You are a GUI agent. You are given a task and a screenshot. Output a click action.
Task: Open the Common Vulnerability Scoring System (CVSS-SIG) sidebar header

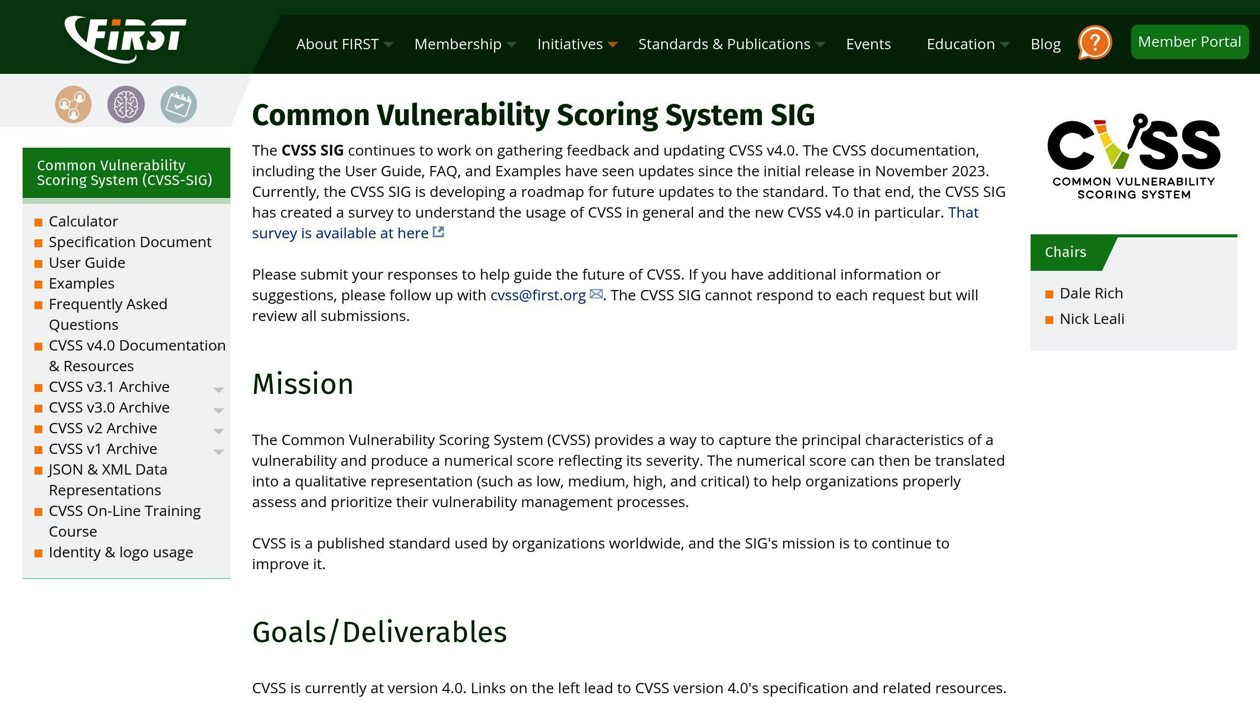(x=126, y=173)
